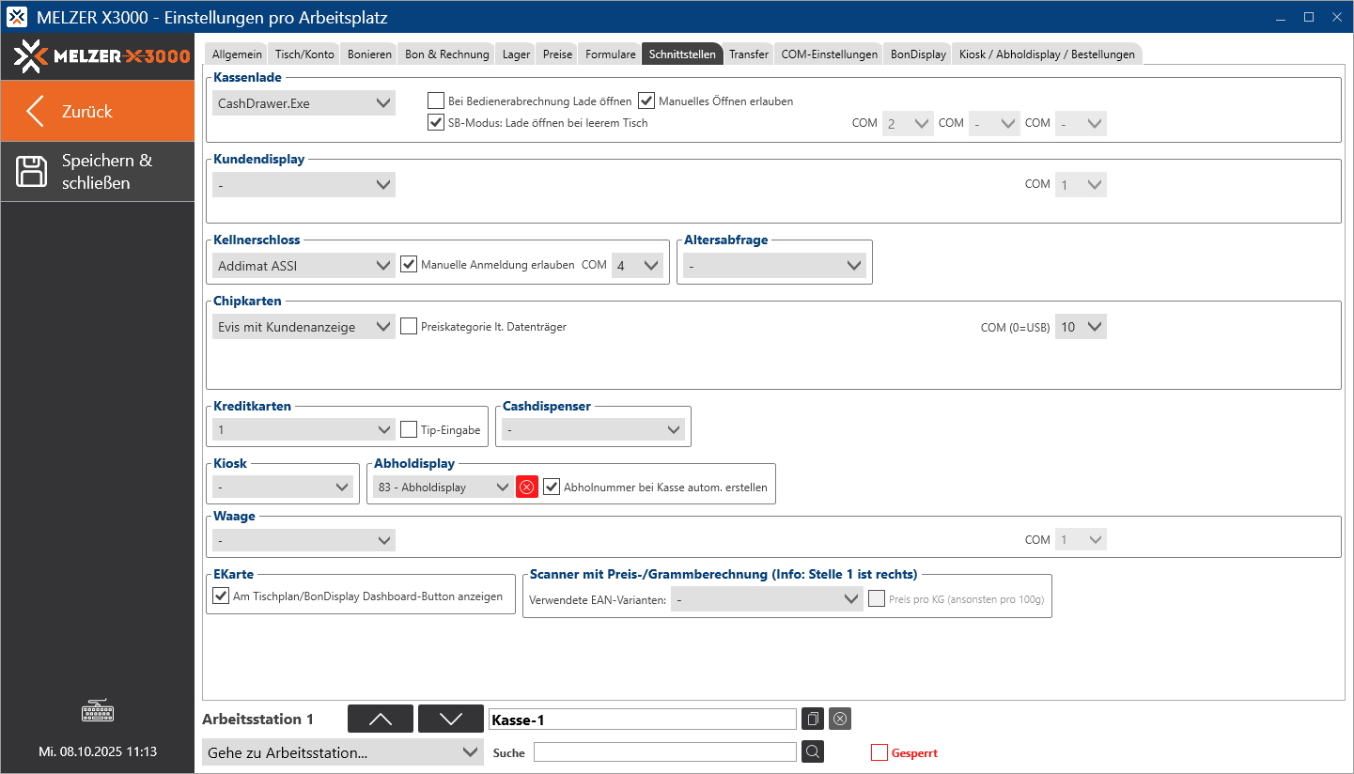Select the Schnittstellen tab
This screenshot has height=774, width=1354.
pyautogui.click(x=682, y=54)
